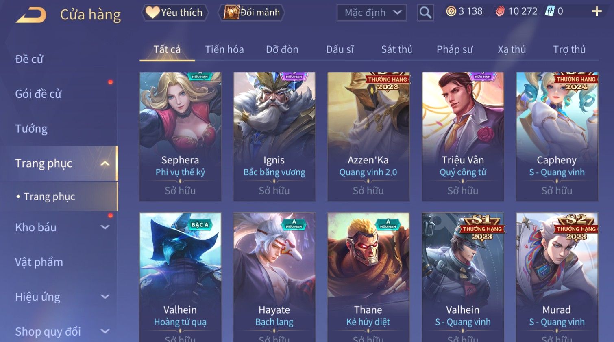Click the gold coin currency icon

click(x=451, y=11)
